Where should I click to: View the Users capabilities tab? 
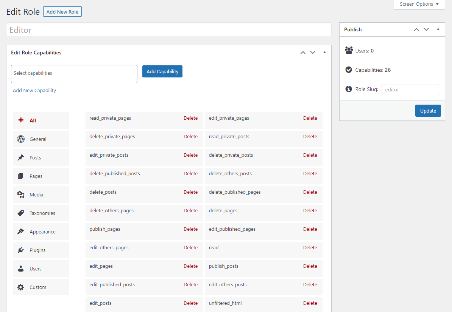(x=41, y=269)
